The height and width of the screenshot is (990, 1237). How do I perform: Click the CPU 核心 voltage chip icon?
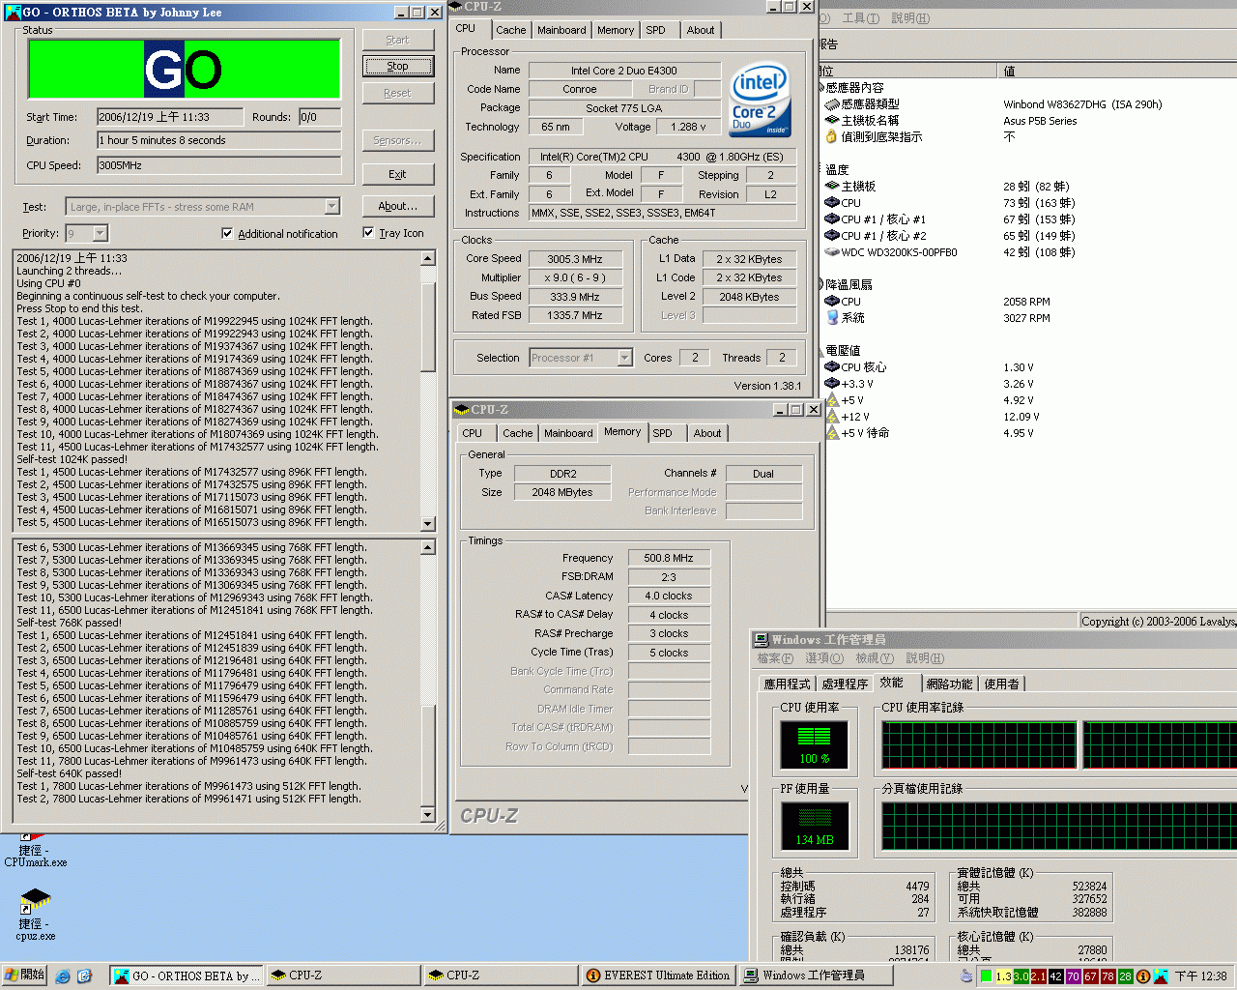(832, 367)
